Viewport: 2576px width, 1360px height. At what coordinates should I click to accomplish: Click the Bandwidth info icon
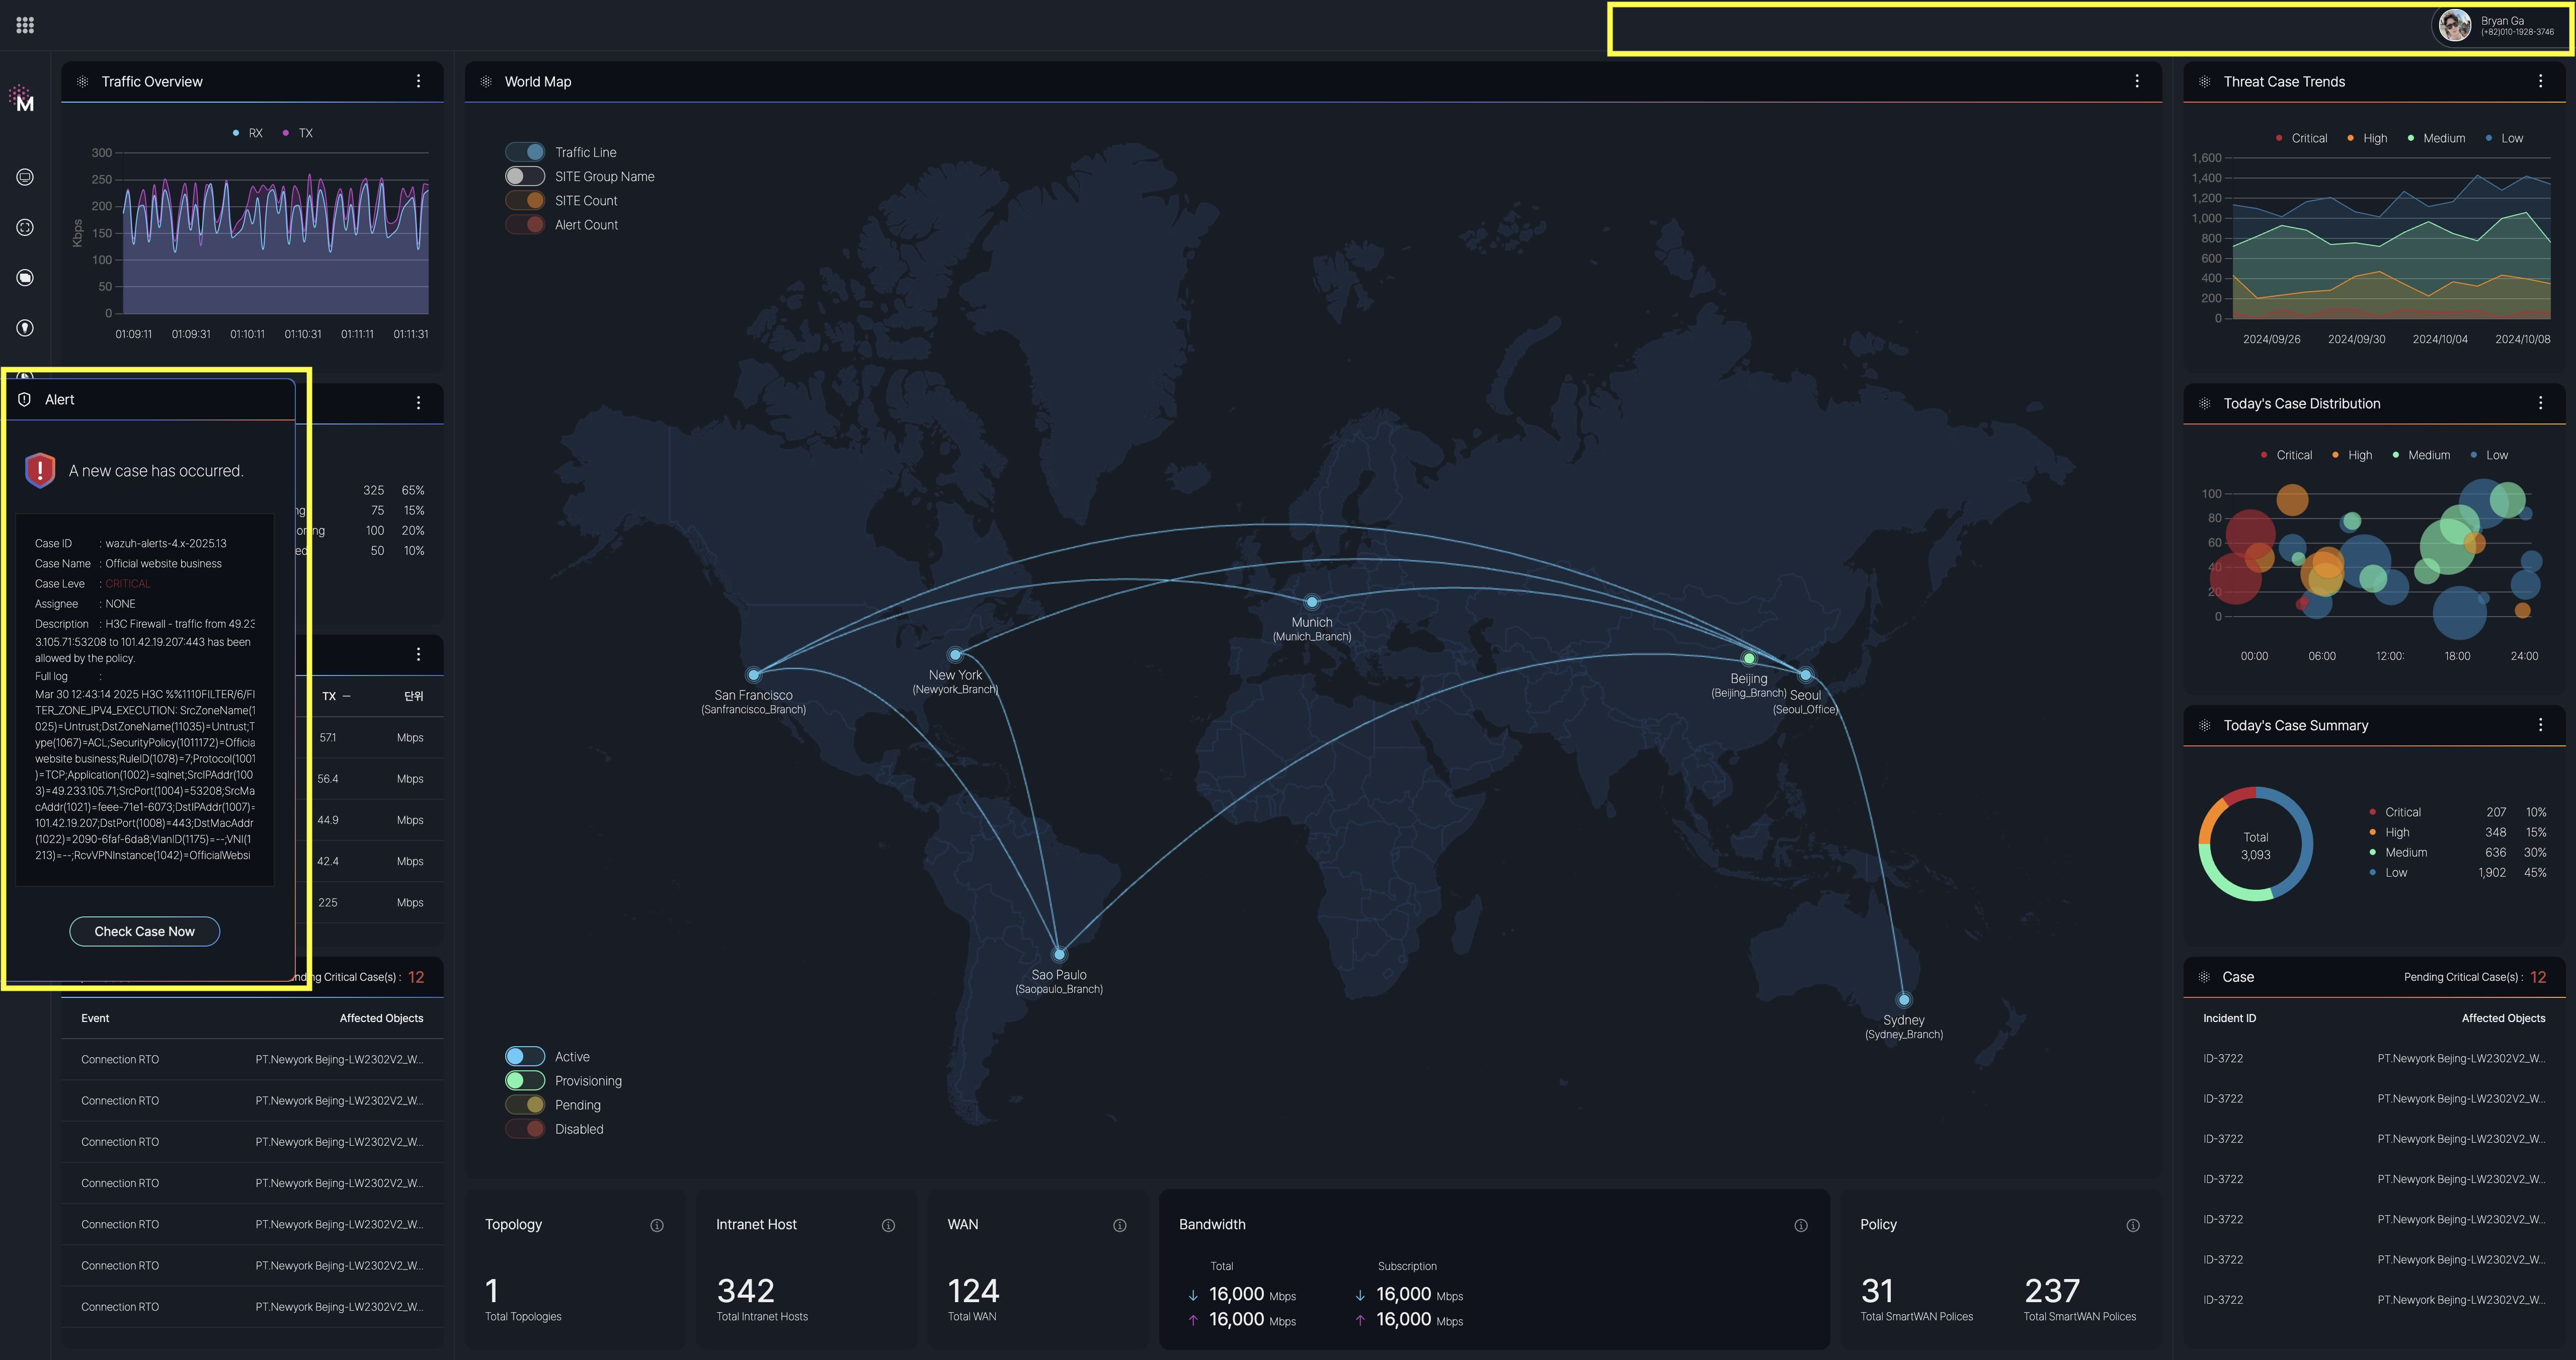click(1800, 1225)
